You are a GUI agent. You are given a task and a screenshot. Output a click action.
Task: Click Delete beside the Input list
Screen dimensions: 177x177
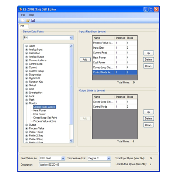tap(148, 60)
